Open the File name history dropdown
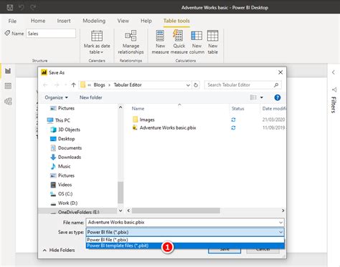The width and height of the screenshot is (340, 267). click(x=280, y=223)
